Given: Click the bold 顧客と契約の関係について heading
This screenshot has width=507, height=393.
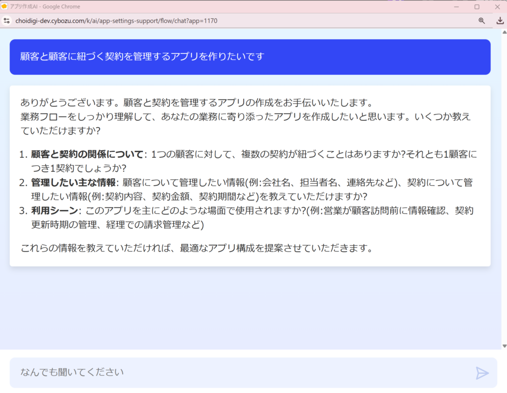Looking at the screenshot, I should coord(87,154).
